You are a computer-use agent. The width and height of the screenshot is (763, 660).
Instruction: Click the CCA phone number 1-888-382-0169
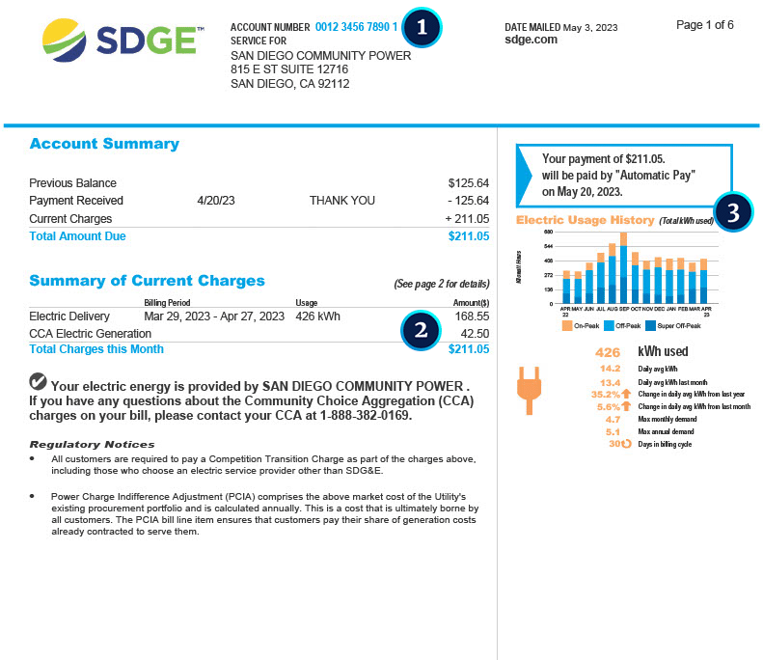click(370, 416)
